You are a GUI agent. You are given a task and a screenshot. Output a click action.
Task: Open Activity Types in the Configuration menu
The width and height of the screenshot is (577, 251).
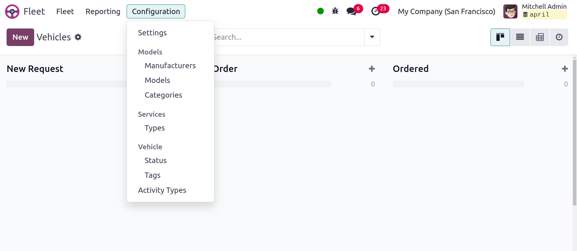(x=162, y=190)
